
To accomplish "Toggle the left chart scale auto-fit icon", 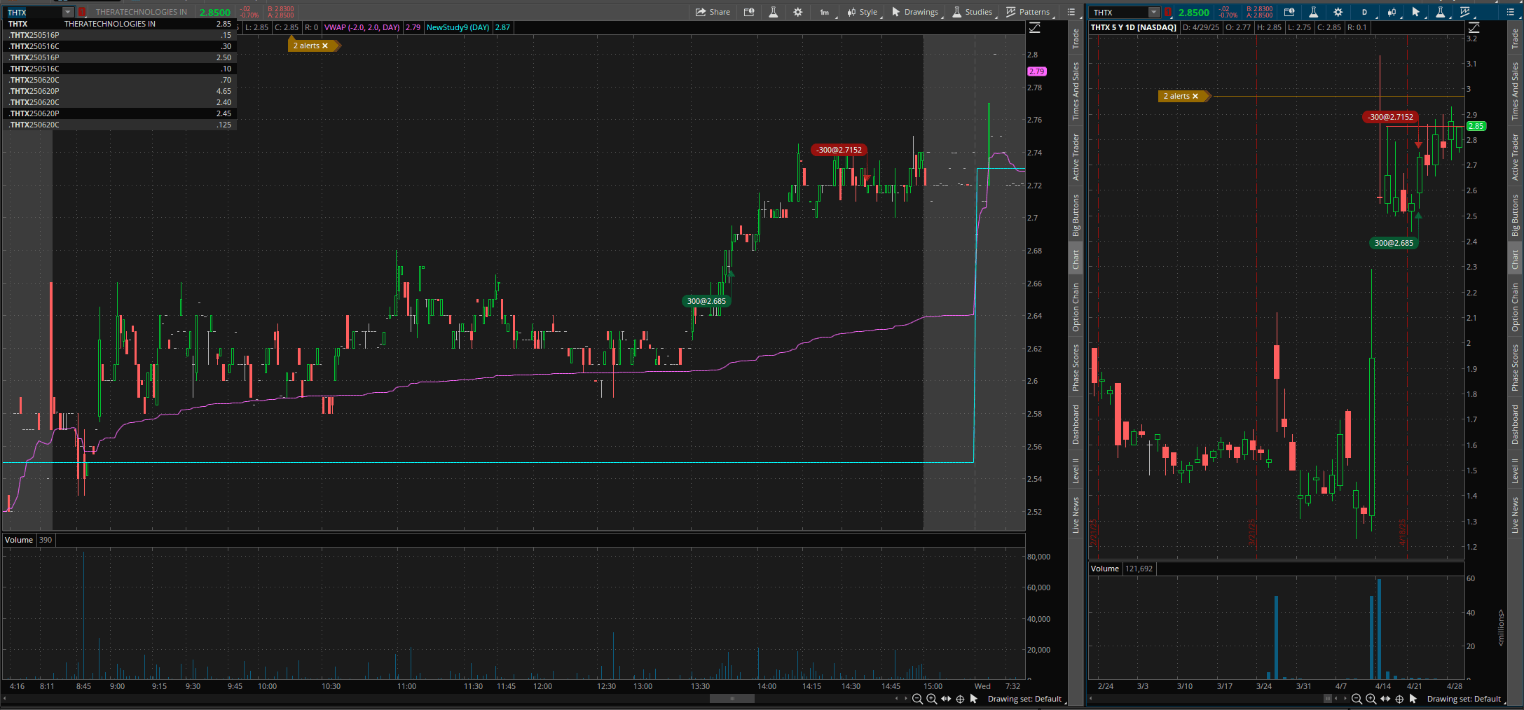I will click(x=1034, y=28).
